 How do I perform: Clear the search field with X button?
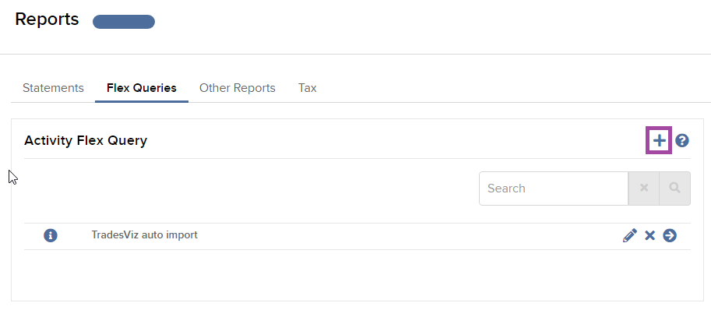click(644, 188)
